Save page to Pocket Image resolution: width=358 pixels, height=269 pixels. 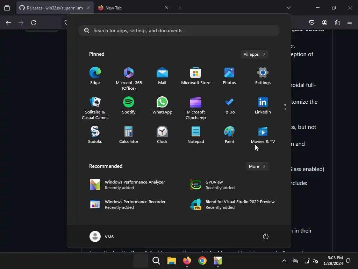click(312, 22)
